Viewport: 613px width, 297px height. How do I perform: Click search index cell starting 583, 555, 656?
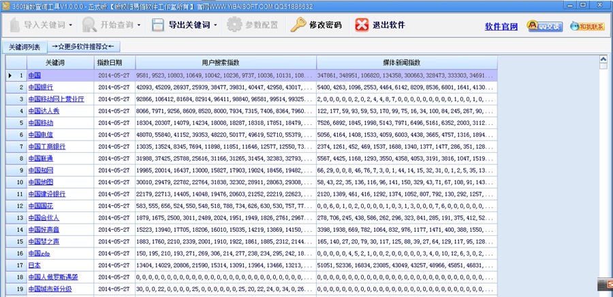click(x=226, y=206)
